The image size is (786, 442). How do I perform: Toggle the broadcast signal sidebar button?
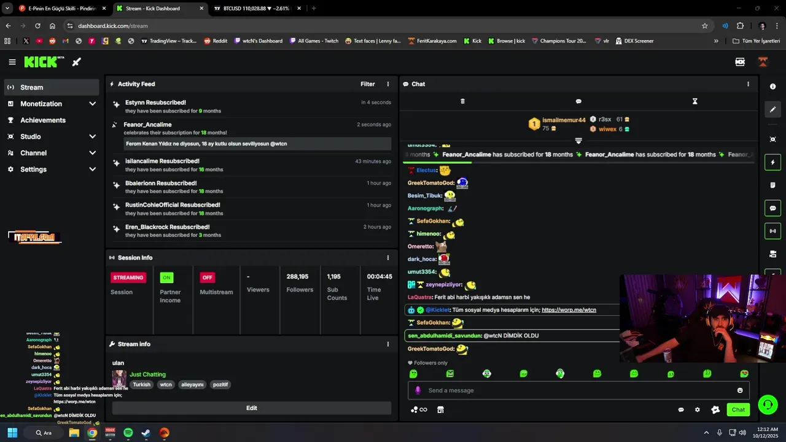click(x=772, y=231)
